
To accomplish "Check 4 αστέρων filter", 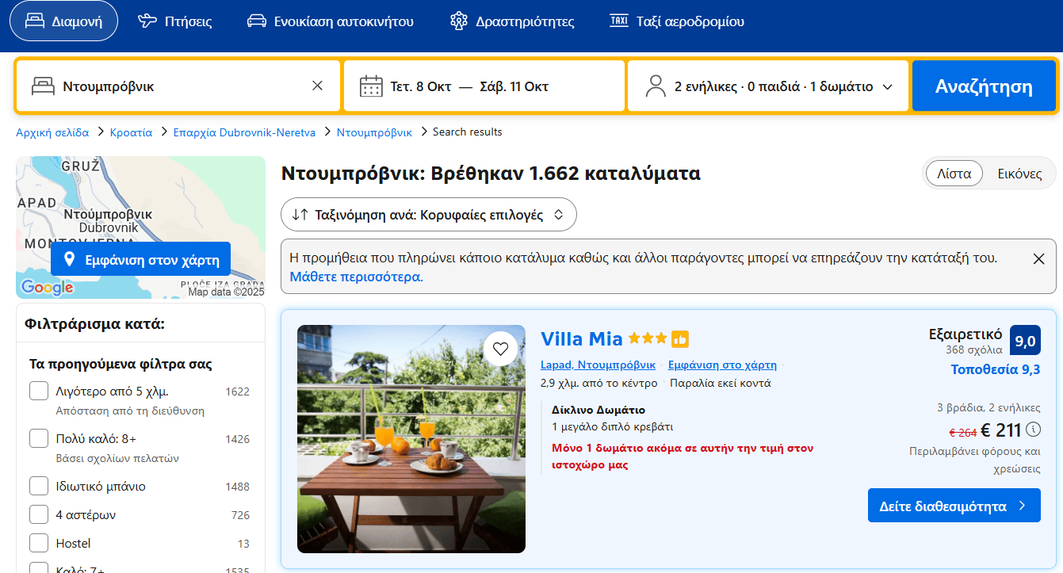I will (x=39, y=514).
